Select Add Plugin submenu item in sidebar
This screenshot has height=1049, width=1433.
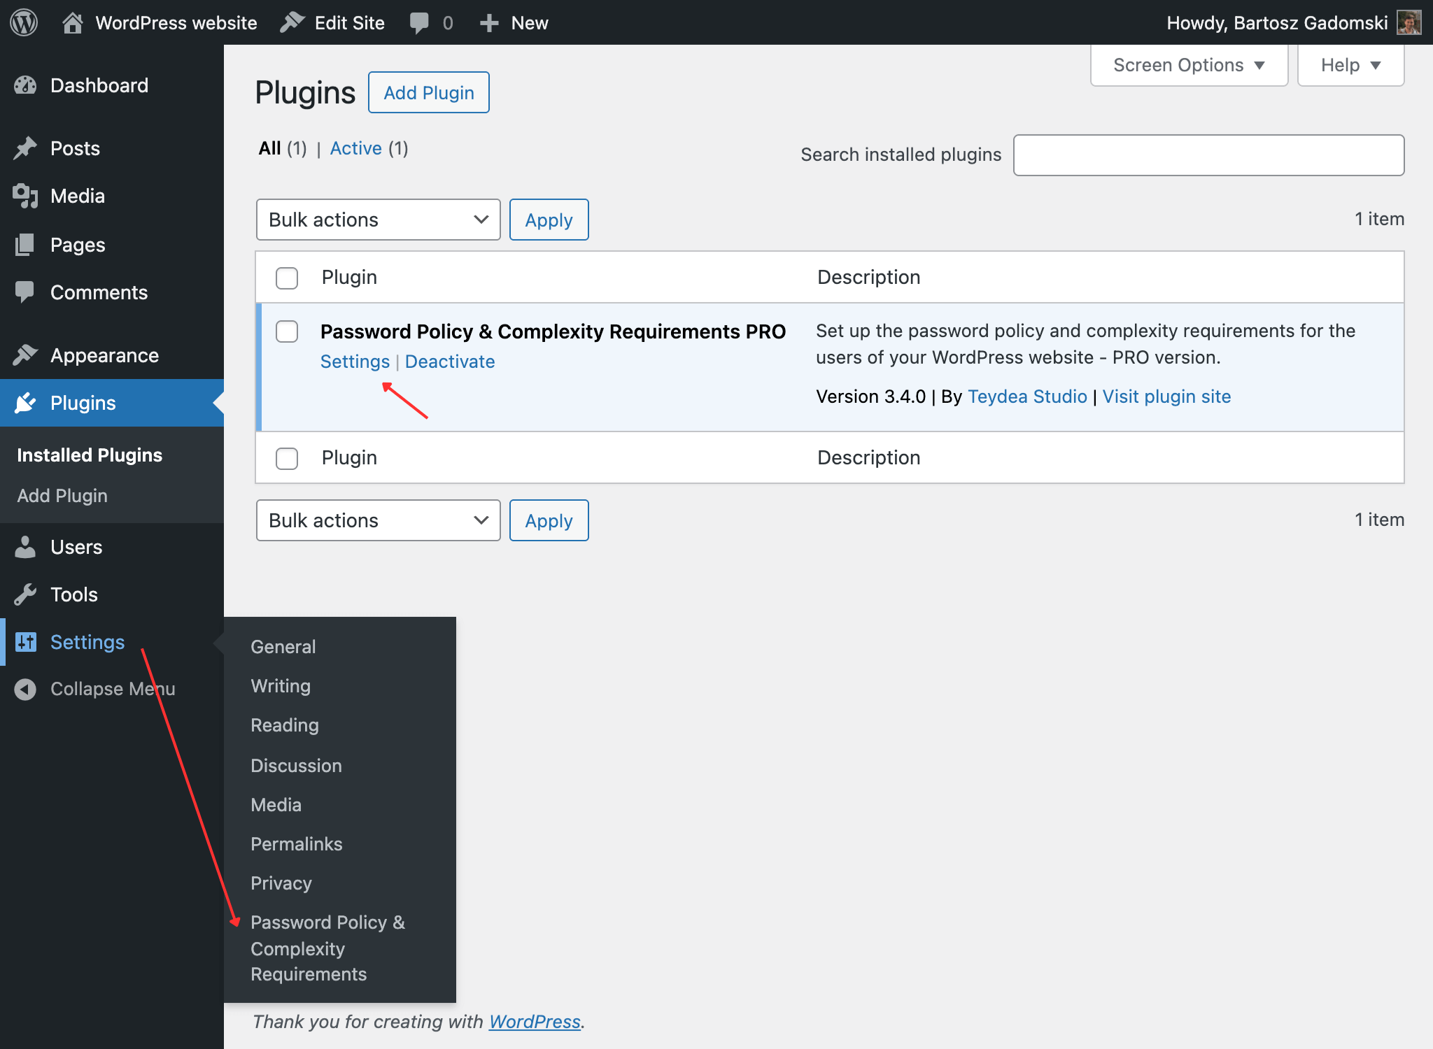tap(62, 496)
